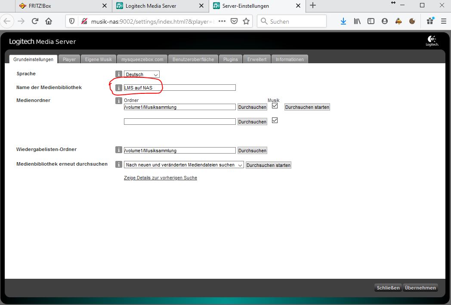This screenshot has width=451, height=305.
Task: Close the FRITZ!Box tab
Action: click(105, 6)
